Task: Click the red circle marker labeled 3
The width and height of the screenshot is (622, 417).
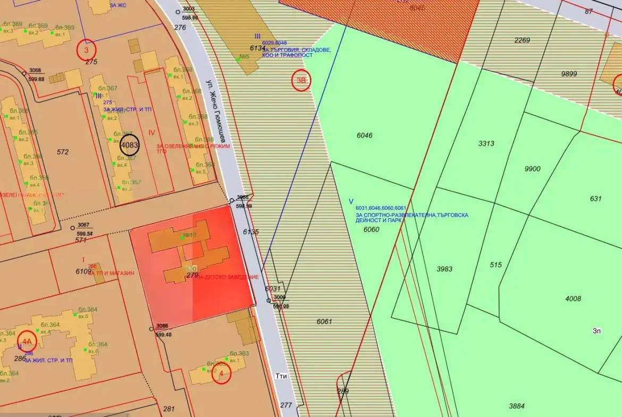Action: click(87, 50)
